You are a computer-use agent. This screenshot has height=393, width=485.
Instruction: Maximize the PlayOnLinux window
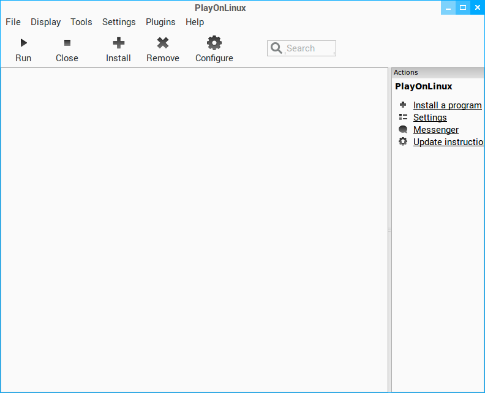(x=463, y=8)
